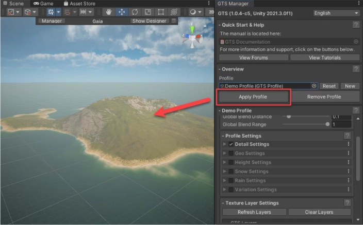Expand the Geo Settings foldout

224,153
